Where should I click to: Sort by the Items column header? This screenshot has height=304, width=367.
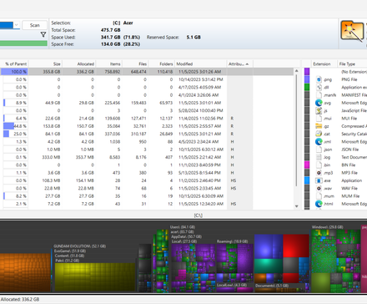click(x=109, y=63)
